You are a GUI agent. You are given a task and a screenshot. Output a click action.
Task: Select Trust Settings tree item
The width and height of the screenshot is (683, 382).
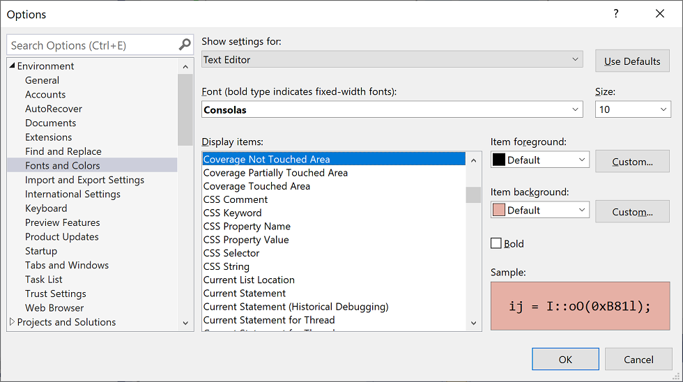tap(55, 293)
